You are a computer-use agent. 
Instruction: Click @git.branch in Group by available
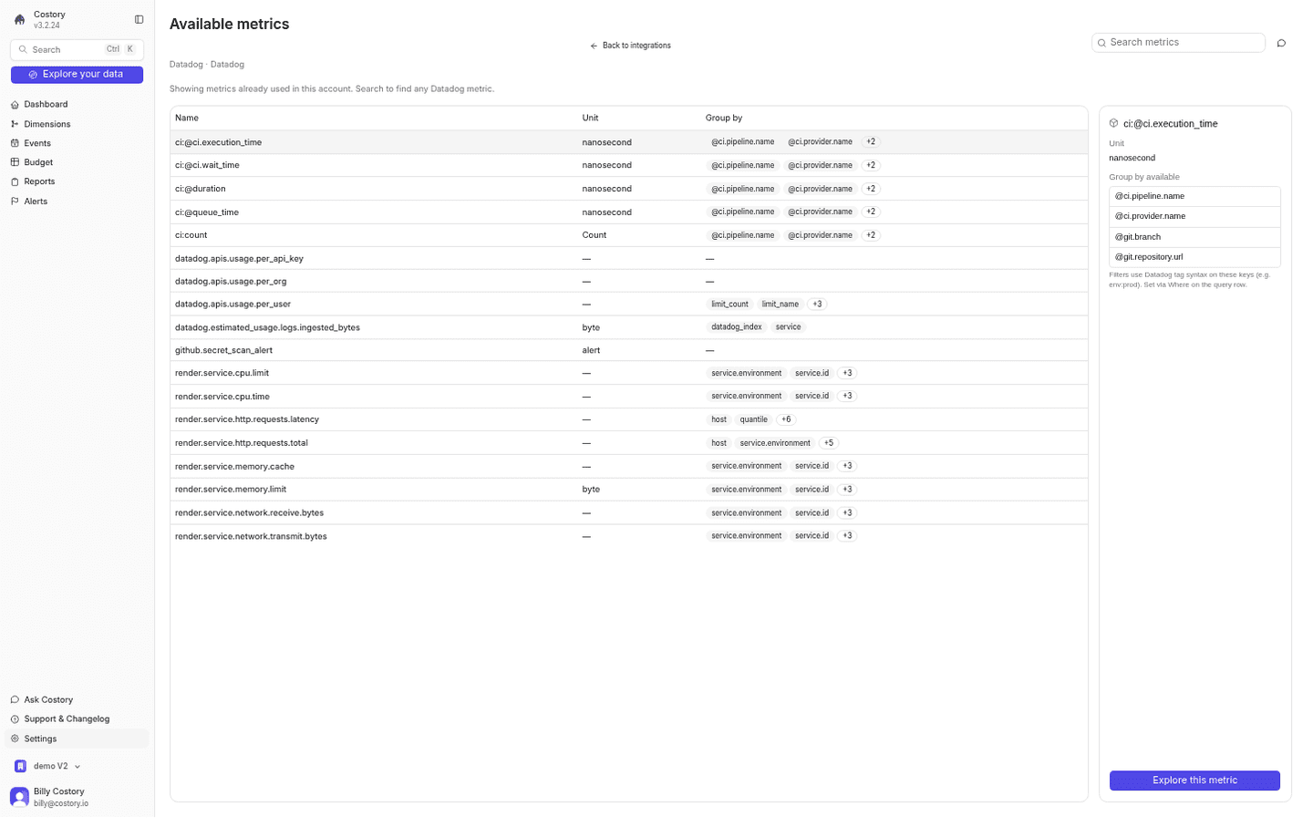tap(1194, 237)
